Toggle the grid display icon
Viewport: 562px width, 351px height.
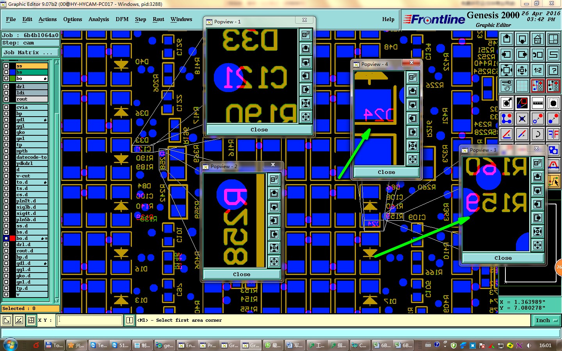[522, 86]
